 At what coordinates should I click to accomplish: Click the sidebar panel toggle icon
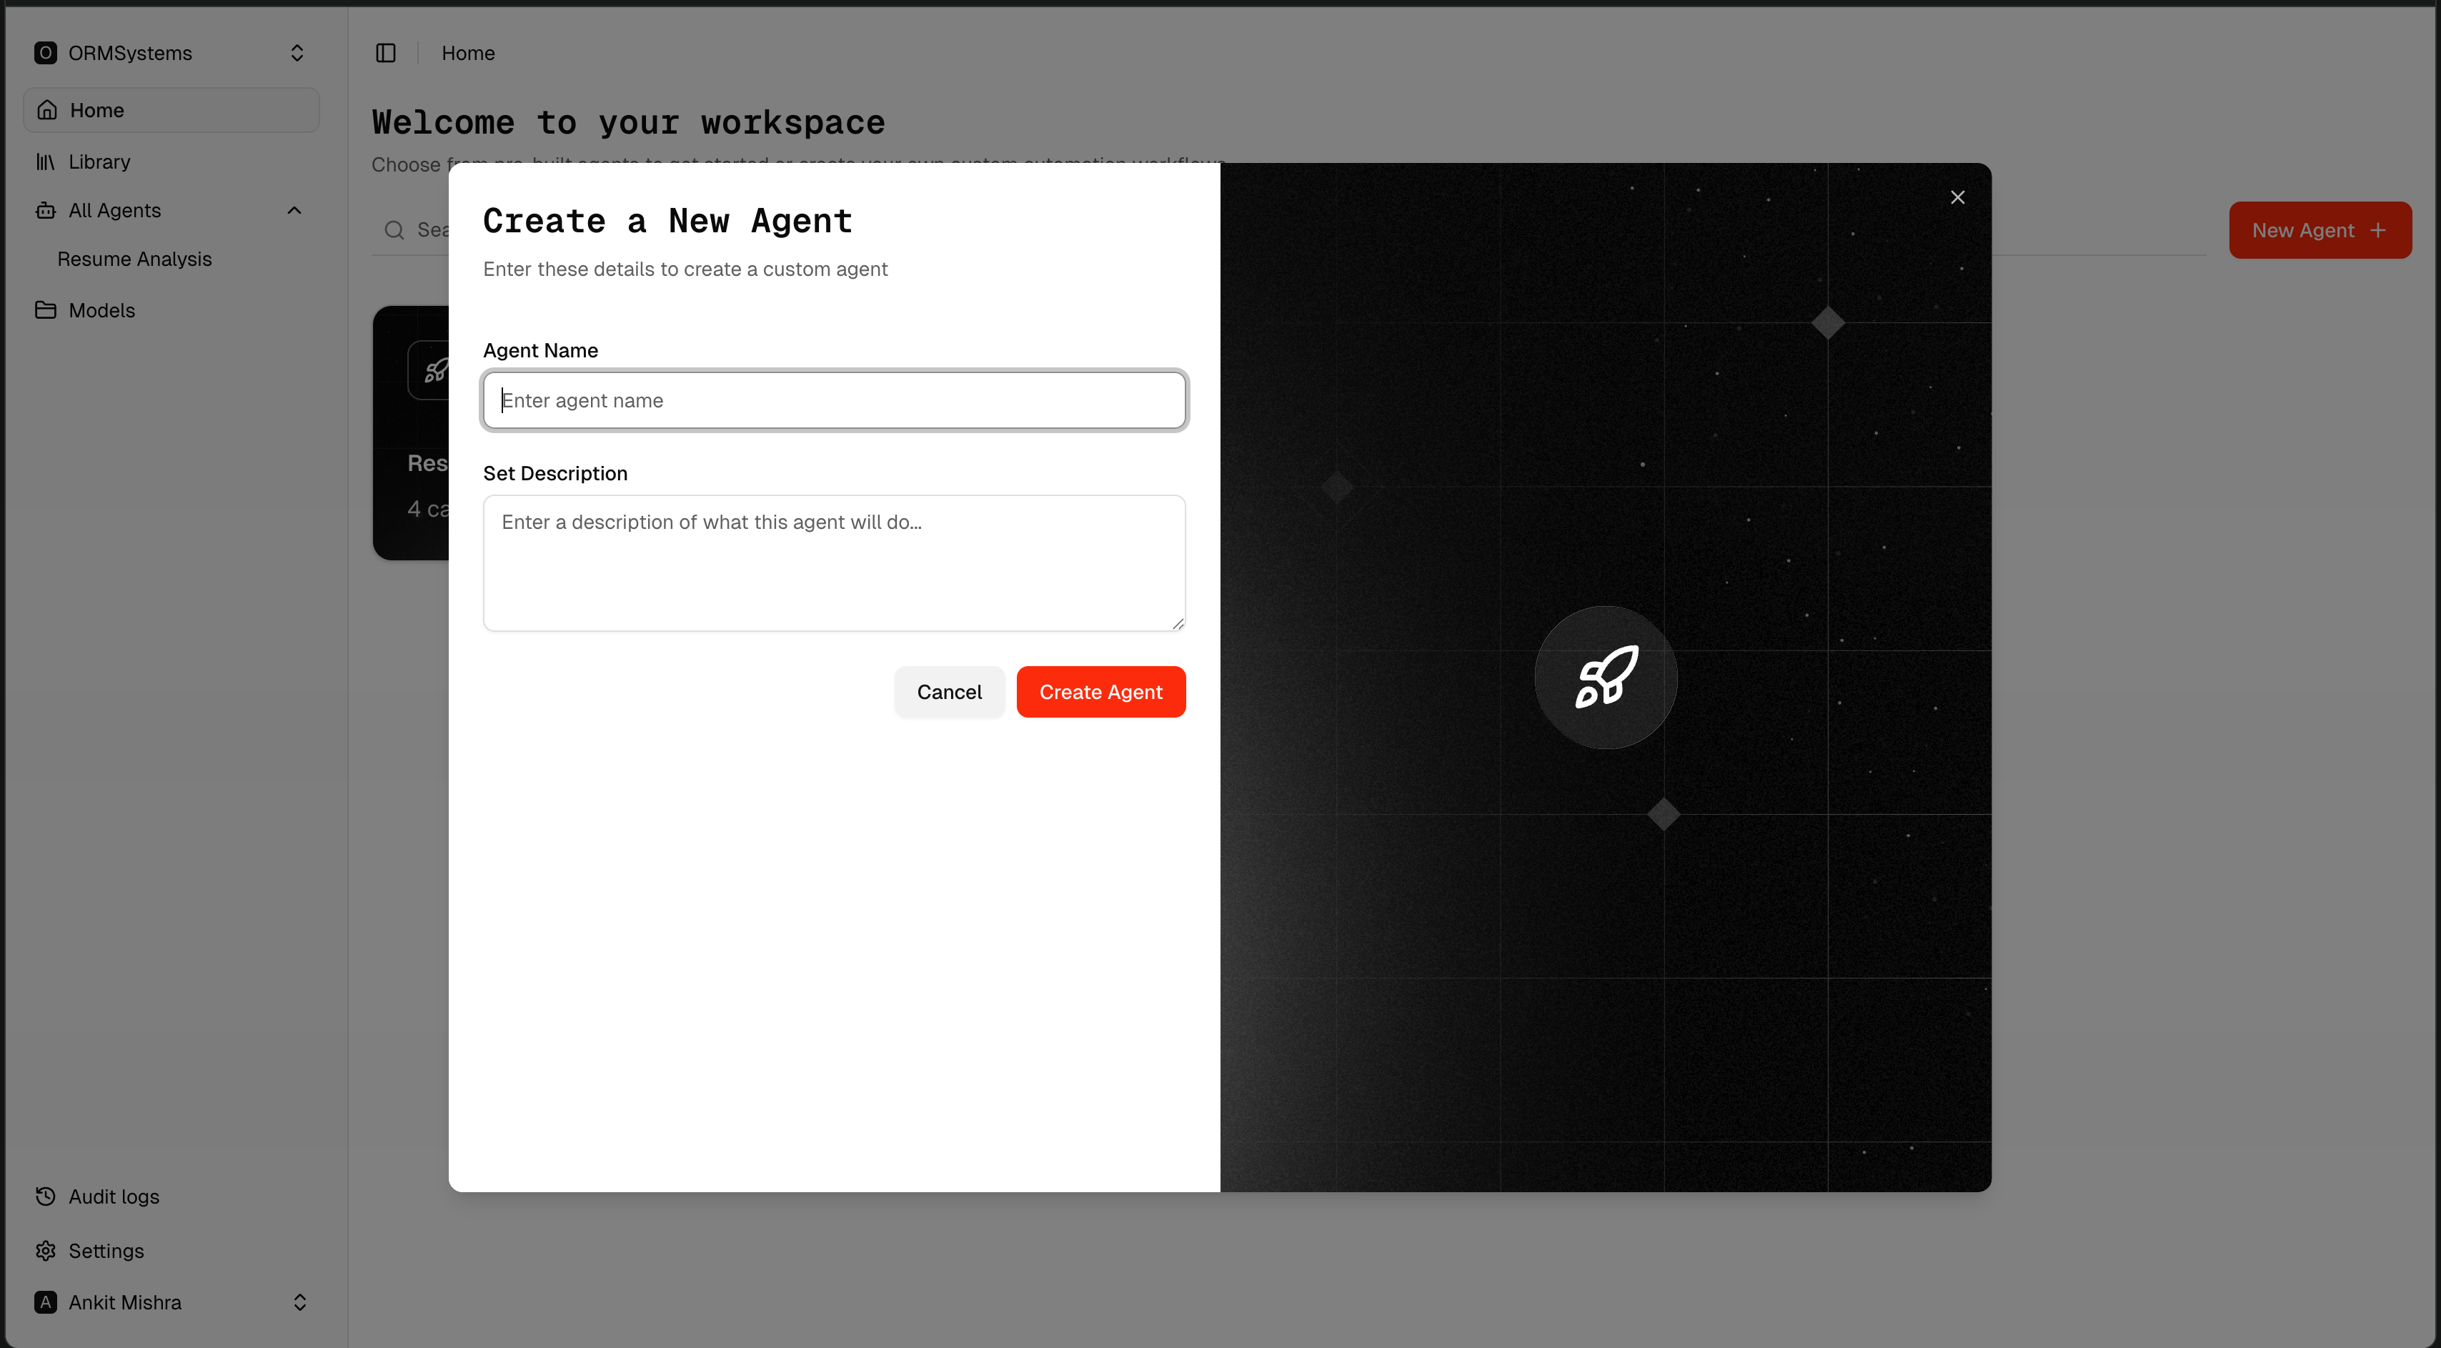[386, 53]
